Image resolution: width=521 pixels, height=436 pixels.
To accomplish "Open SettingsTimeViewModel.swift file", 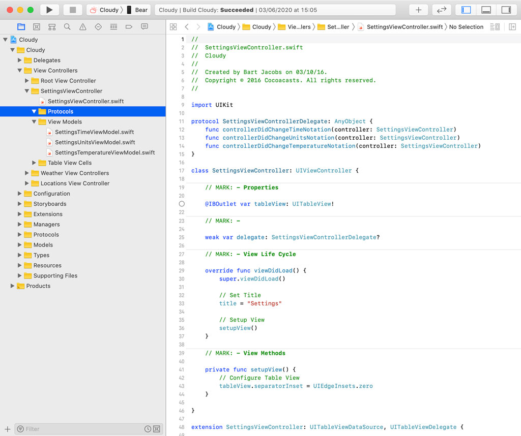I will [x=94, y=132].
